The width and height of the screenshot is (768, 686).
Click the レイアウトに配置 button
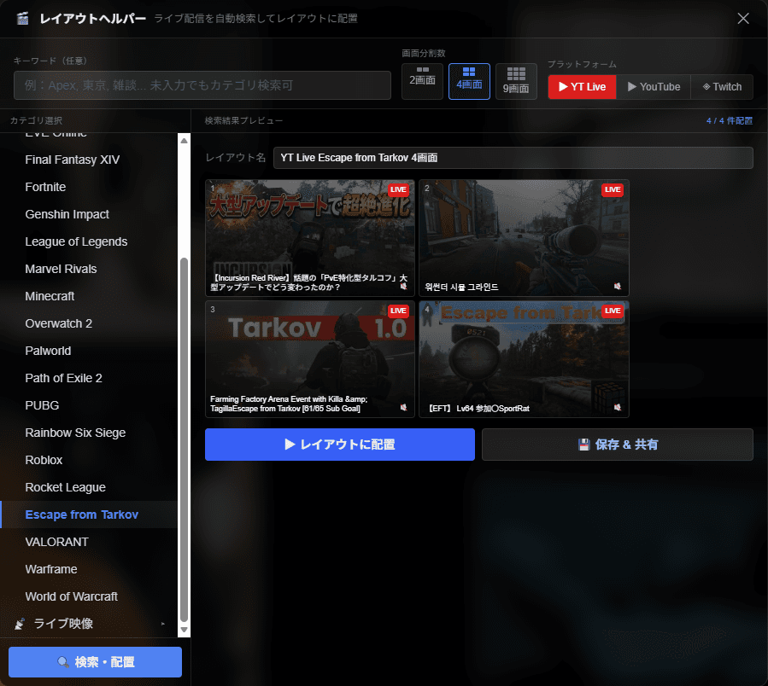340,445
